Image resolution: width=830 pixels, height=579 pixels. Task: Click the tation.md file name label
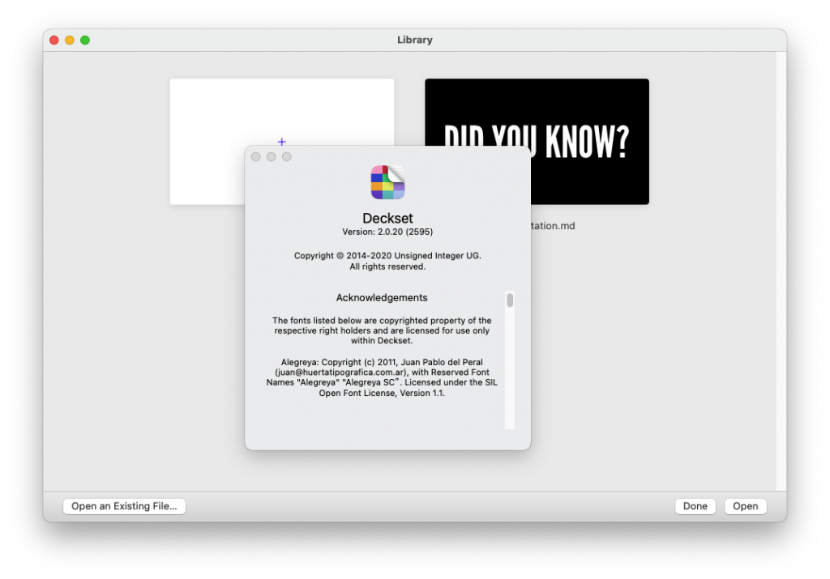coord(553,226)
